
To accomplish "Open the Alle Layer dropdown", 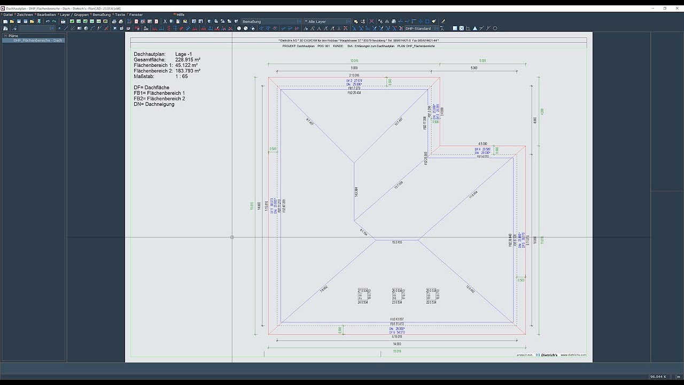I will click(327, 21).
